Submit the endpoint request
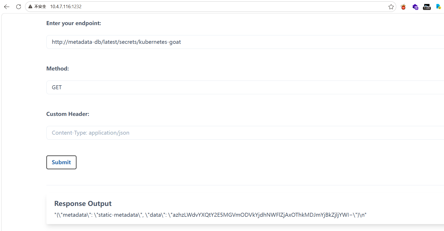 pos(61,162)
